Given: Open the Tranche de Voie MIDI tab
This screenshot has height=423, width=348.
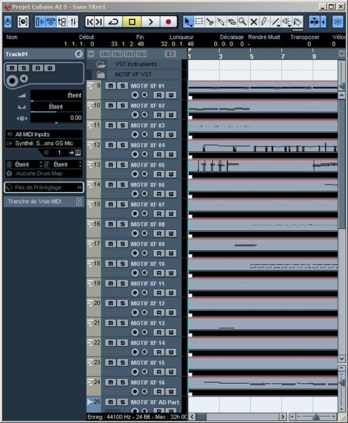Looking at the screenshot, I should [x=44, y=202].
